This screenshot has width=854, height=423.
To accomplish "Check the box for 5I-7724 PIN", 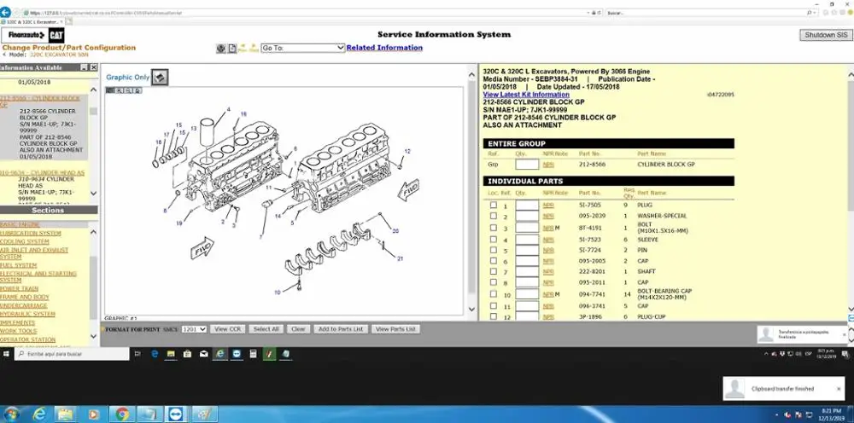I will pyautogui.click(x=494, y=250).
